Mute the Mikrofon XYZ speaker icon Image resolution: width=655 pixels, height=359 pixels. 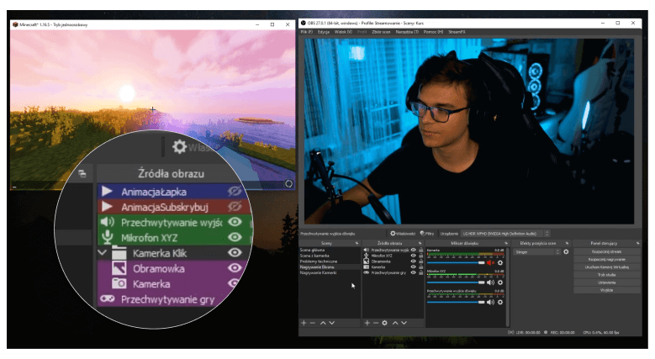pos(491,282)
